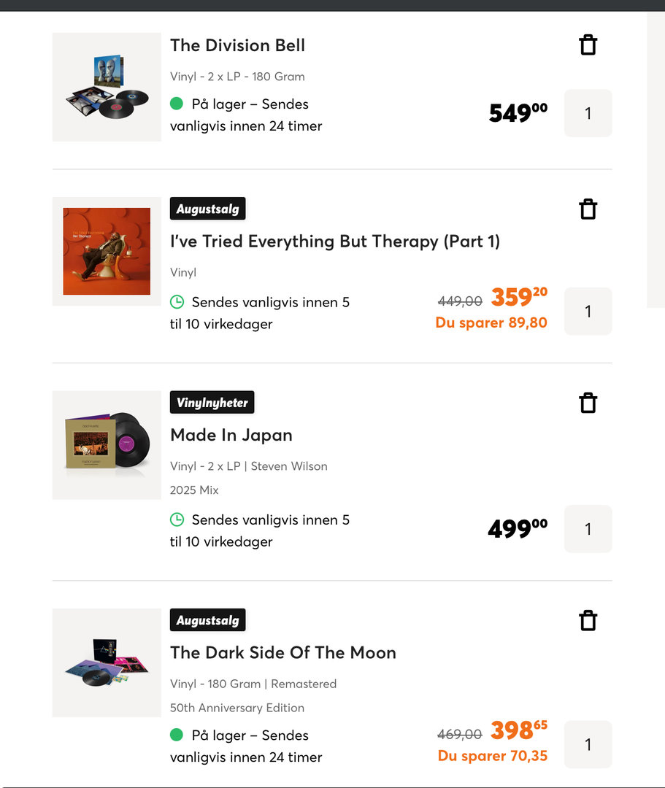The height and width of the screenshot is (788, 665).
Task: Click the page scrollbar on right edge
Action: (x=656, y=161)
